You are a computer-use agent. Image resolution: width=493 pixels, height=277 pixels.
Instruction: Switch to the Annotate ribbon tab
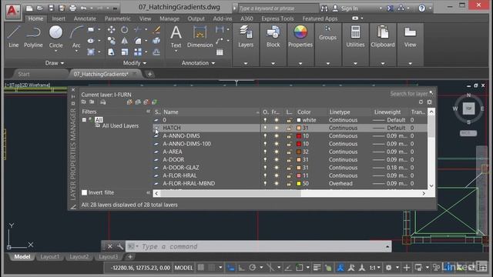85,18
